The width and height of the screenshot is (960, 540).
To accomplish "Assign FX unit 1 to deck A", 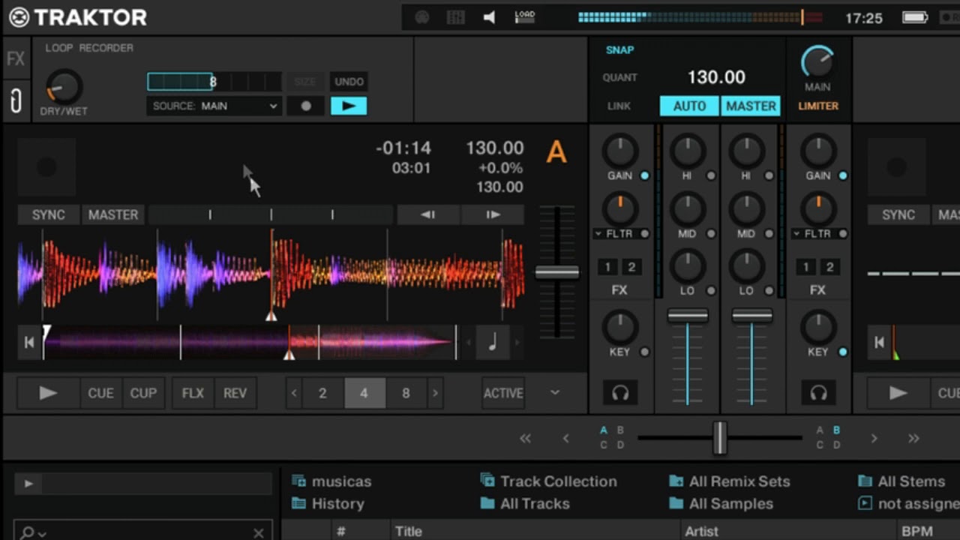I will click(x=607, y=267).
